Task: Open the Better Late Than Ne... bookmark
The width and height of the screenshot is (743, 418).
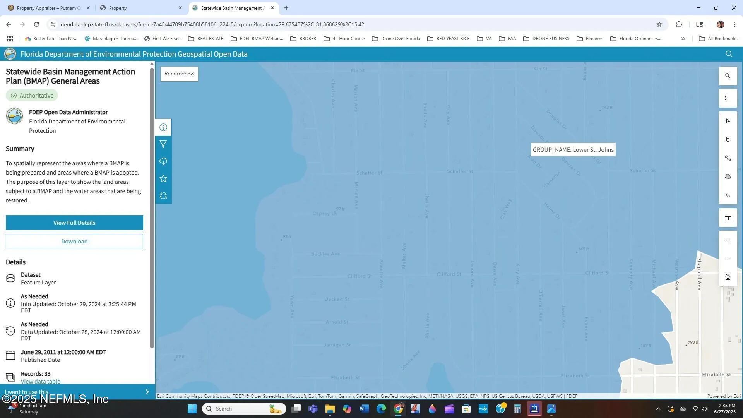Action: point(51,39)
